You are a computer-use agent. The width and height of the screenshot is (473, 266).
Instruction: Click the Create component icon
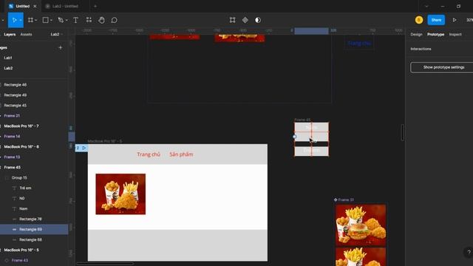coord(245,20)
